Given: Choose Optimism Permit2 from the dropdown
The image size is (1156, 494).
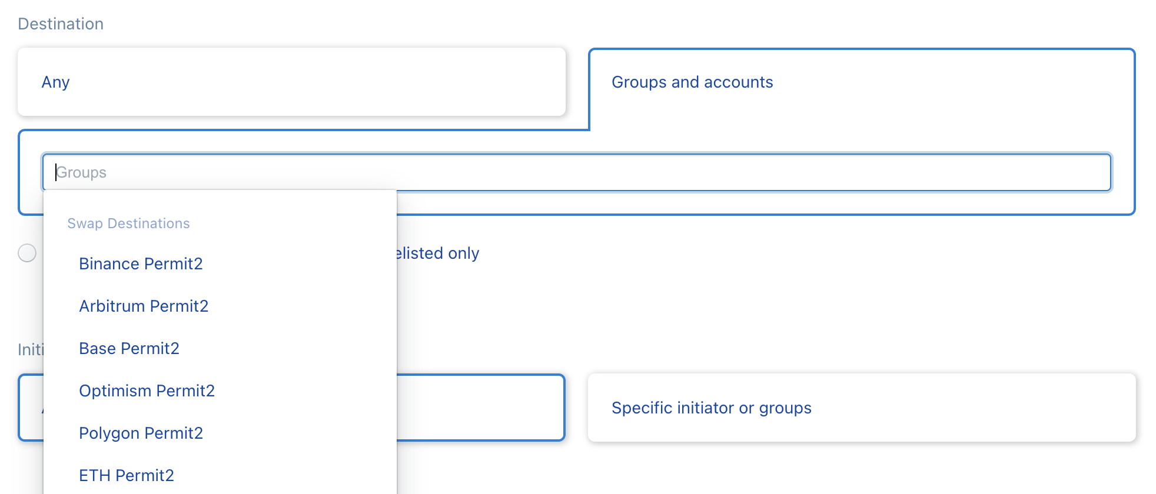Looking at the screenshot, I should coord(220,390).
